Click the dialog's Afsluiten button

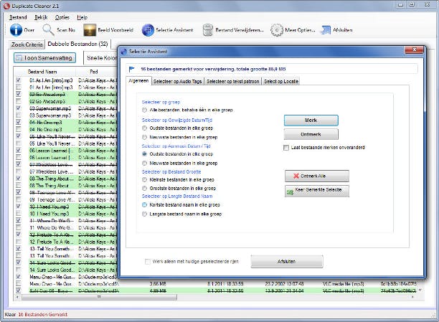[x=287, y=262]
